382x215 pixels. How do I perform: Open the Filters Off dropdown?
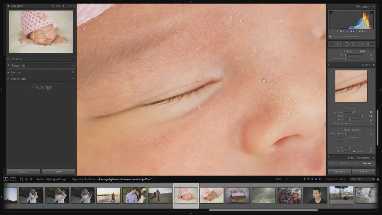362,179
